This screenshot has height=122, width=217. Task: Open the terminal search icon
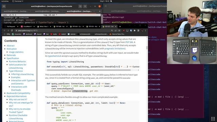click(x=80, y=6)
